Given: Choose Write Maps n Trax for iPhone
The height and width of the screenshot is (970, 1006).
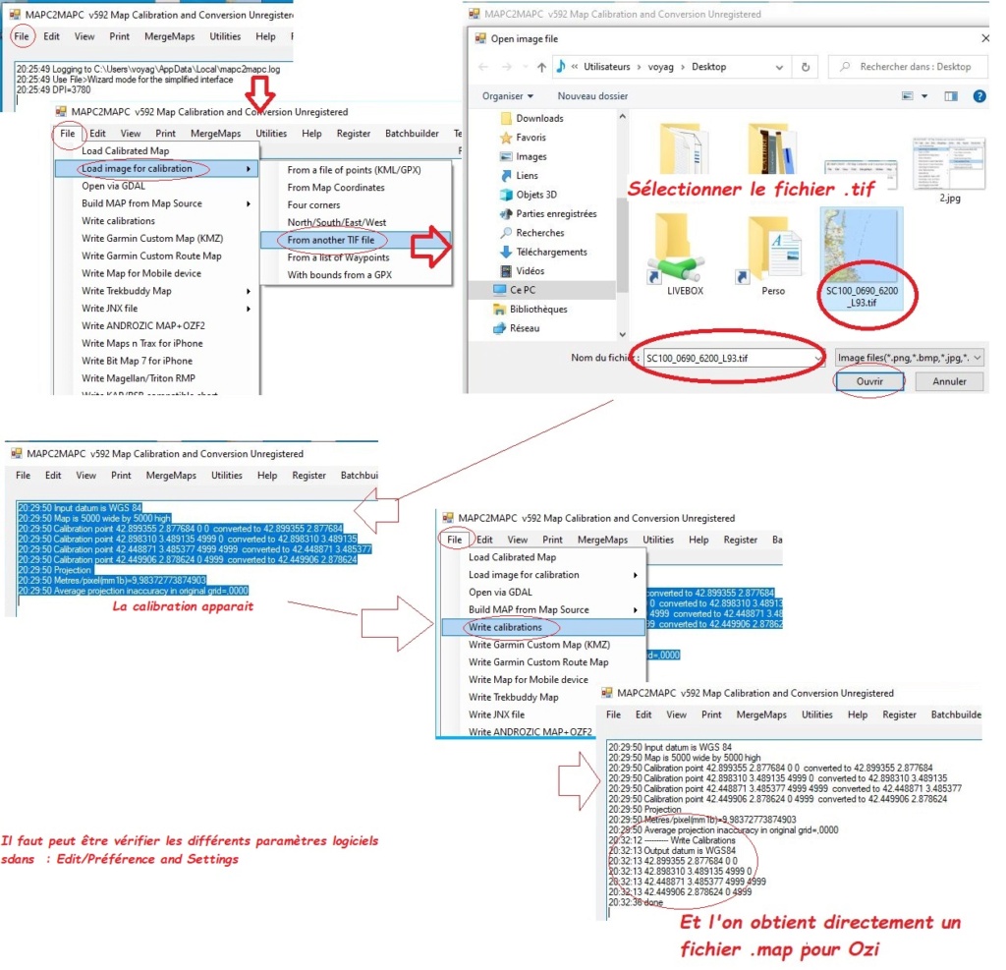Looking at the screenshot, I should pos(141,343).
